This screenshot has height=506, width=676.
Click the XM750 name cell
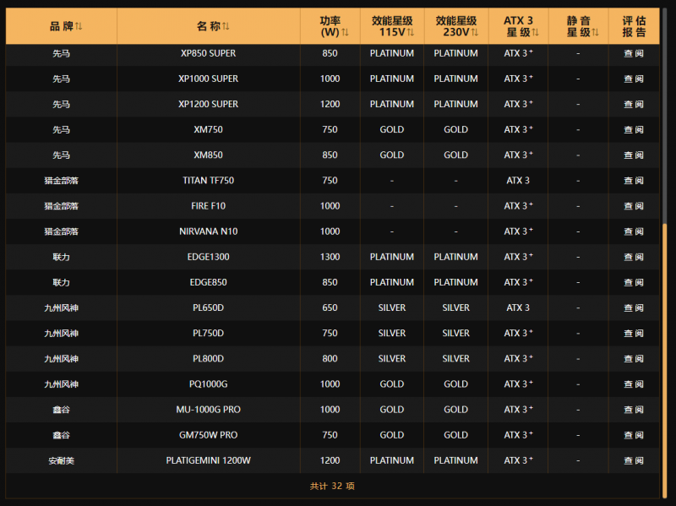click(208, 130)
